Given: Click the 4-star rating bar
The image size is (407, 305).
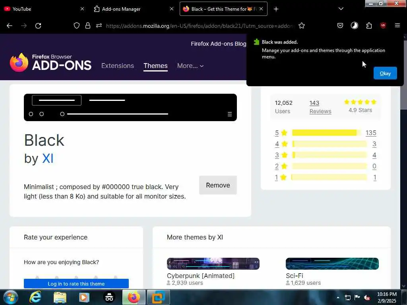Looking at the screenshot, I should coord(329,144).
